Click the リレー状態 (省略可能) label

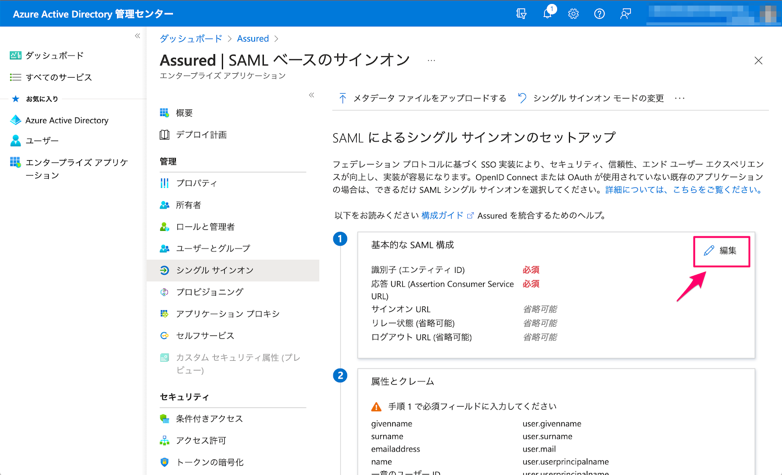(413, 323)
